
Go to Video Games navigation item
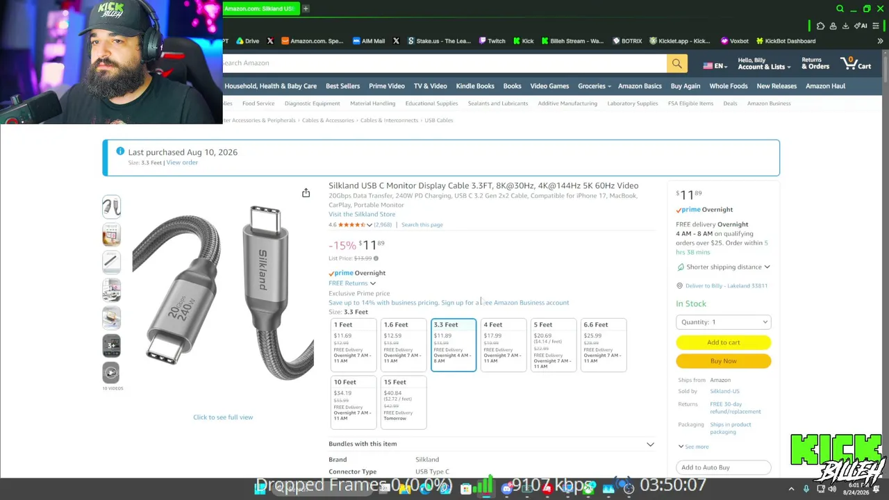pyautogui.click(x=549, y=86)
